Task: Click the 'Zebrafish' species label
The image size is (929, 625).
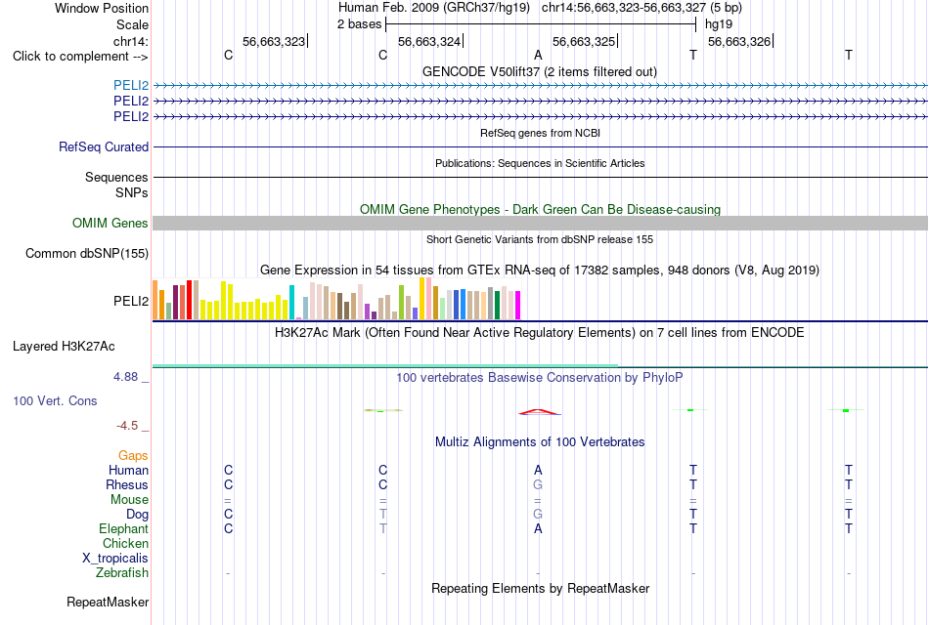Action: (x=122, y=573)
